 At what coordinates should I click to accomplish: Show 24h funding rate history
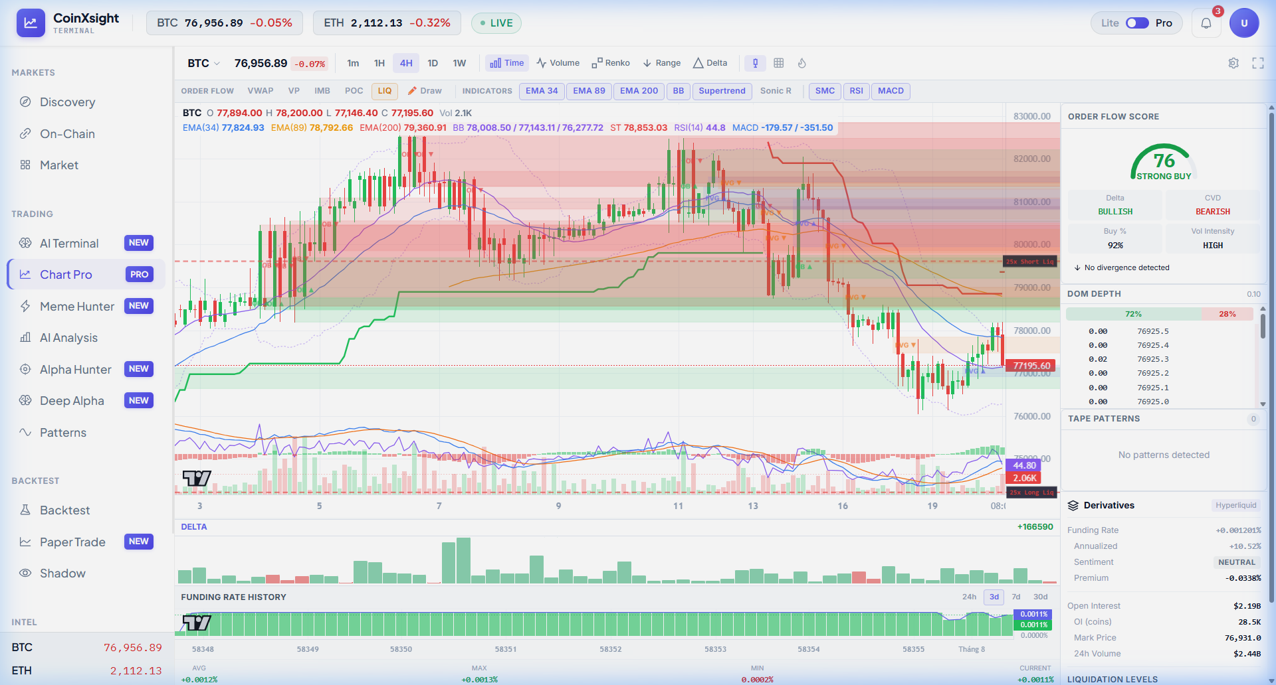(x=969, y=597)
